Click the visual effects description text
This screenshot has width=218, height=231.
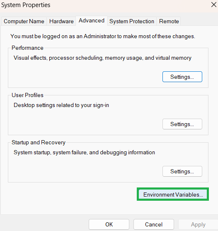coord(102,58)
